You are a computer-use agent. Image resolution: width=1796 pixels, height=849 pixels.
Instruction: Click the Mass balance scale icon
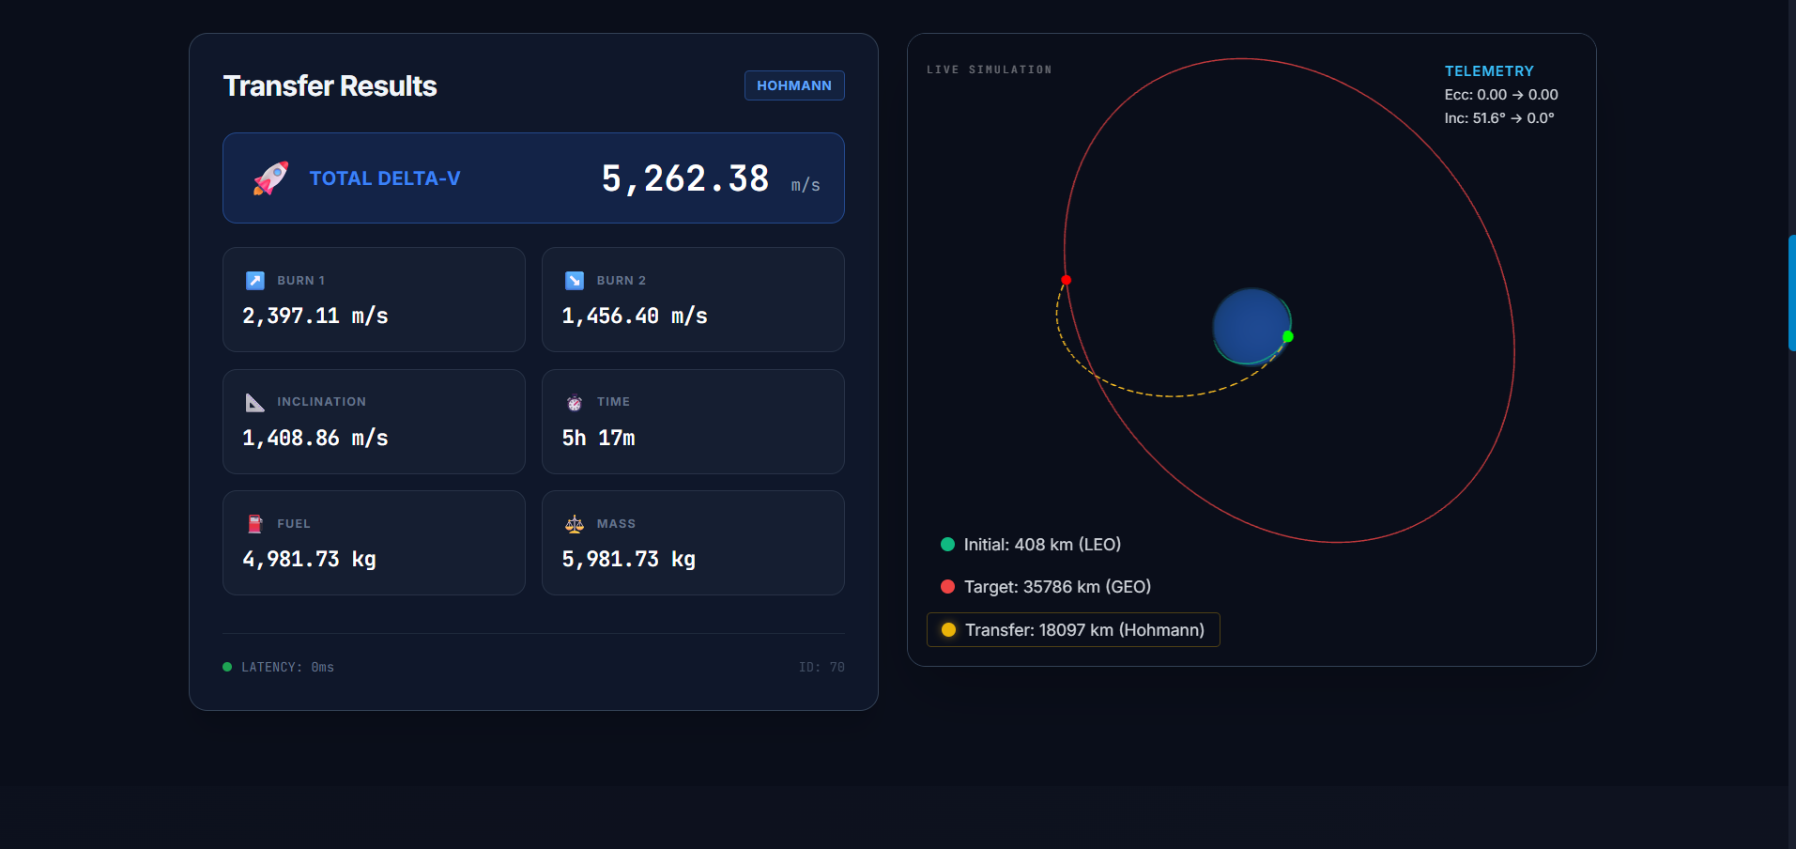(x=575, y=524)
